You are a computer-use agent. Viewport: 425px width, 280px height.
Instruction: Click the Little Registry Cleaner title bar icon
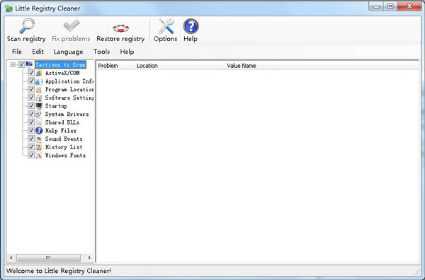click(8, 8)
